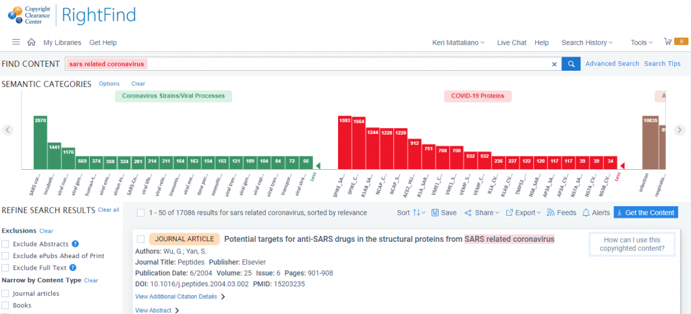Screen dimensions: 691x314
Task: Open the Share dropdown
Action: [x=482, y=212]
